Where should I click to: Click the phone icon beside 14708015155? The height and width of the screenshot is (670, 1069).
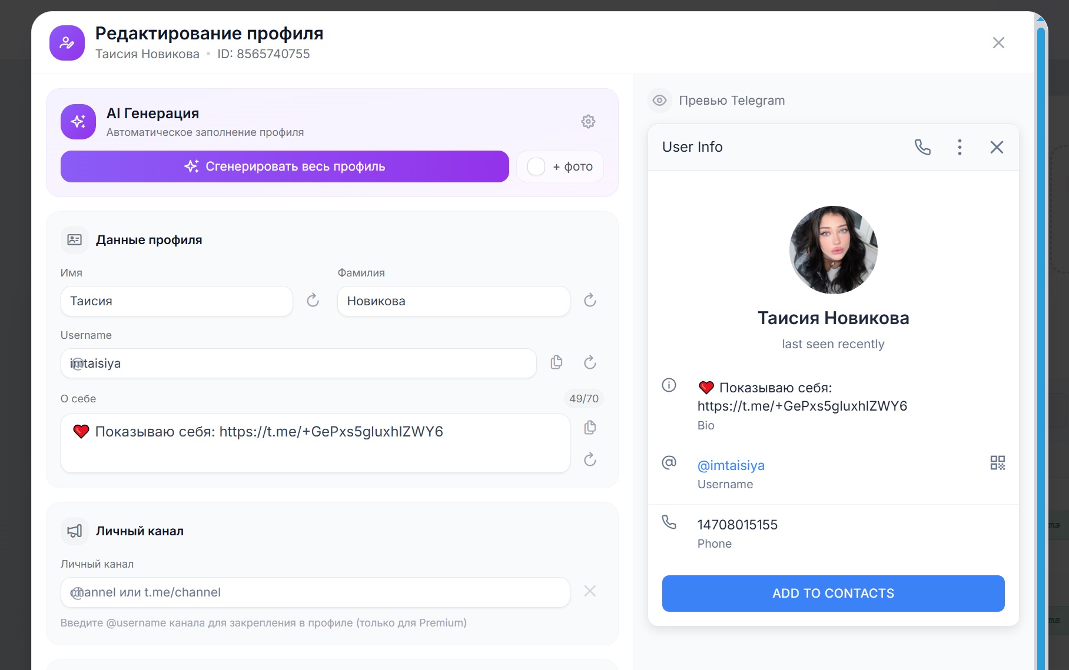pos(669,522)
